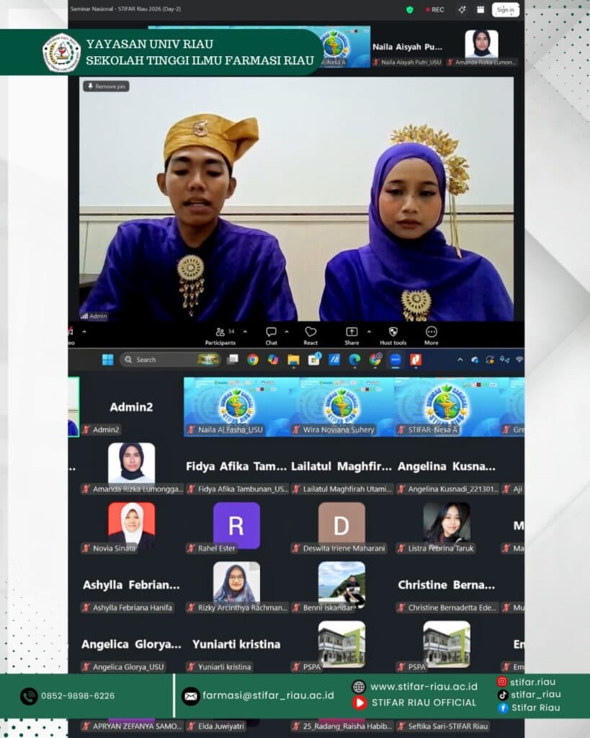Click the Seftika Sari-STIFAR Riau name label

coord(448,726)
